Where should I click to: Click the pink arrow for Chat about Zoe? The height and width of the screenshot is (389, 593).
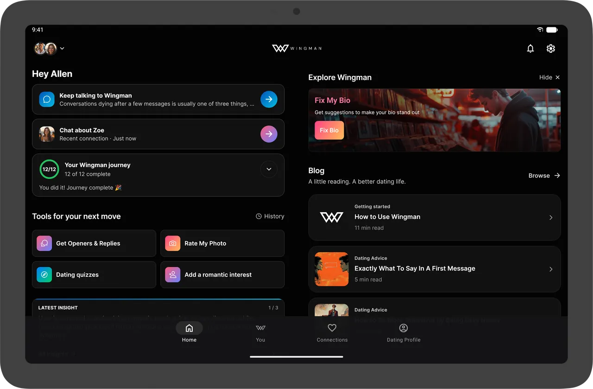point(269,134)
